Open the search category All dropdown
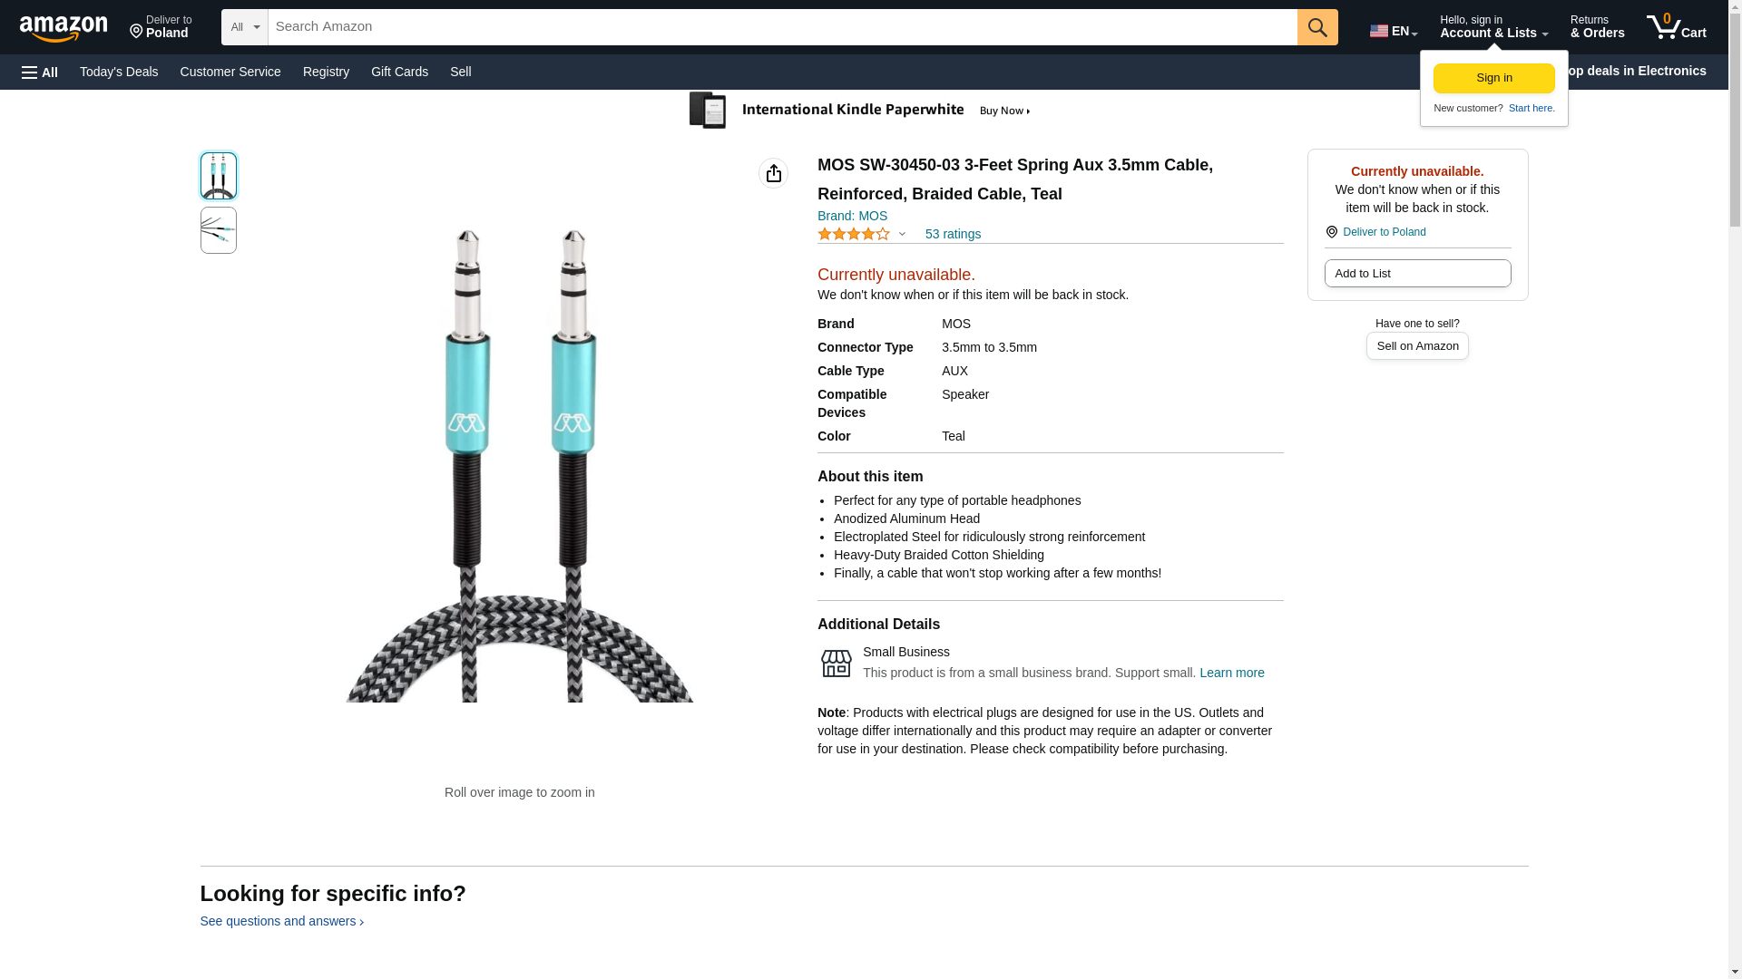The height and width of the screenshot is (979, 1742). click(244, 27)
